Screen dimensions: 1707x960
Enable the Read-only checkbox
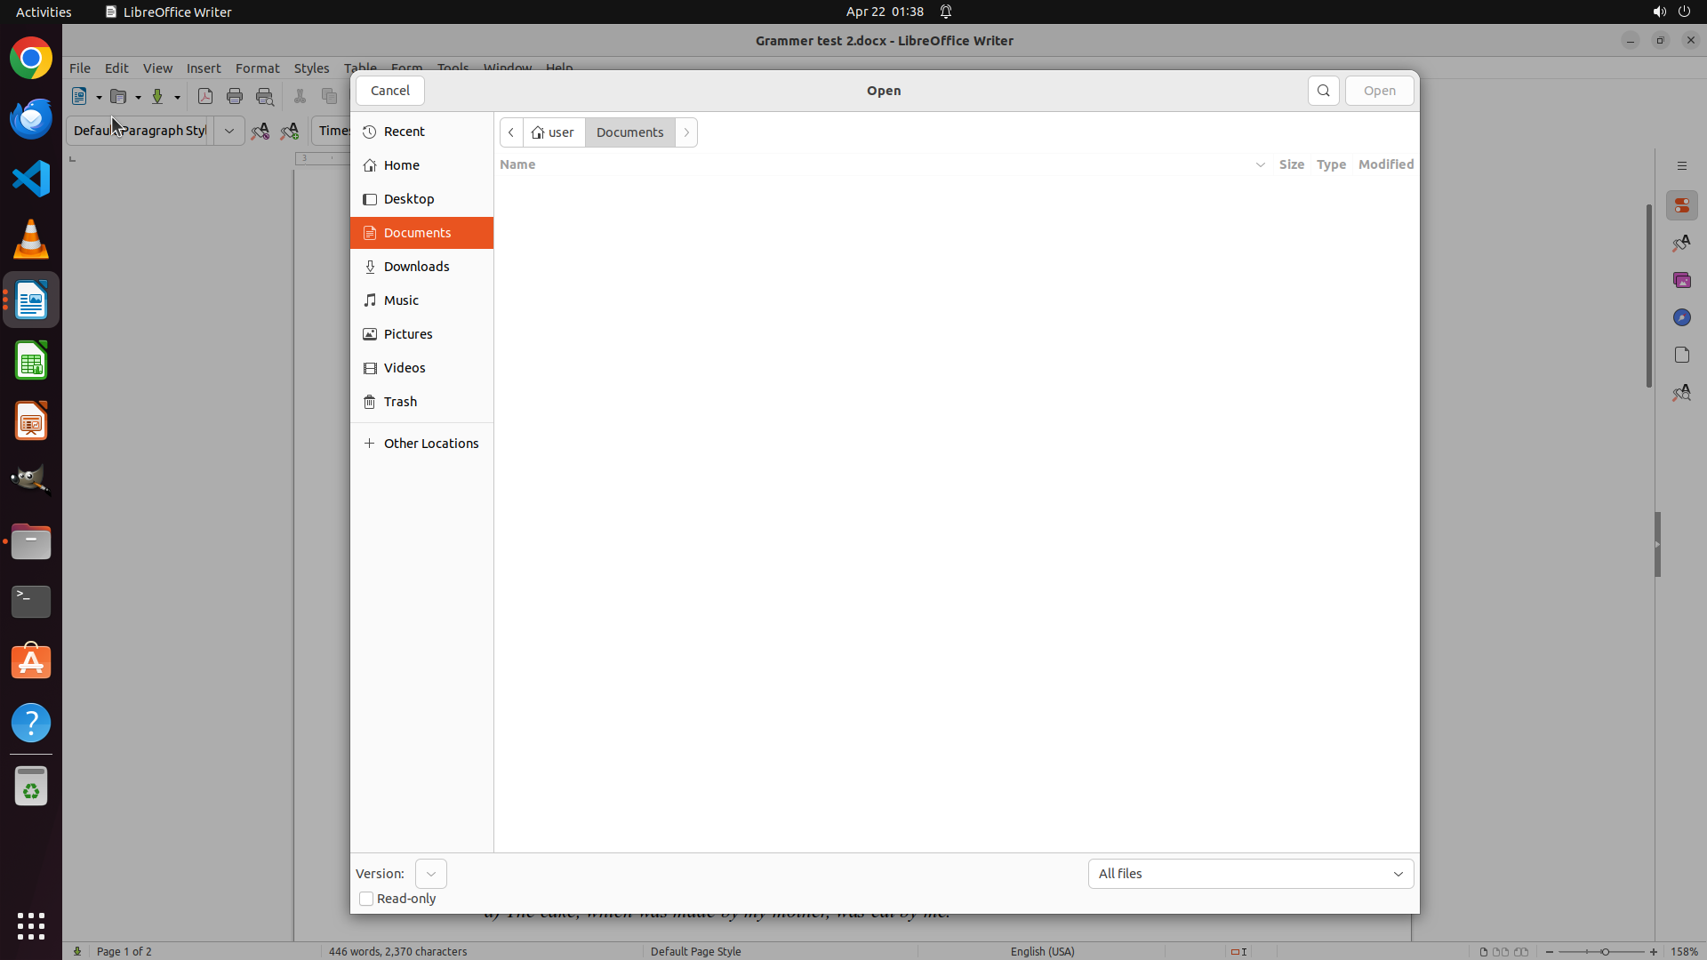[x=366, y=899]
